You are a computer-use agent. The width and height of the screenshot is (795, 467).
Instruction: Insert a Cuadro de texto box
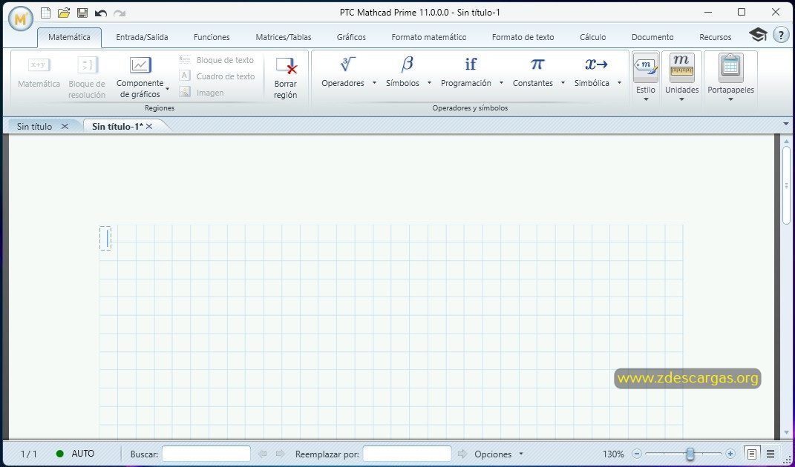point(217,76)
